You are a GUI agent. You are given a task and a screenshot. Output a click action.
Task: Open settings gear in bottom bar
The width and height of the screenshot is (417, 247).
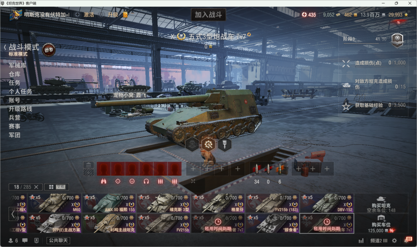(394, 240)
